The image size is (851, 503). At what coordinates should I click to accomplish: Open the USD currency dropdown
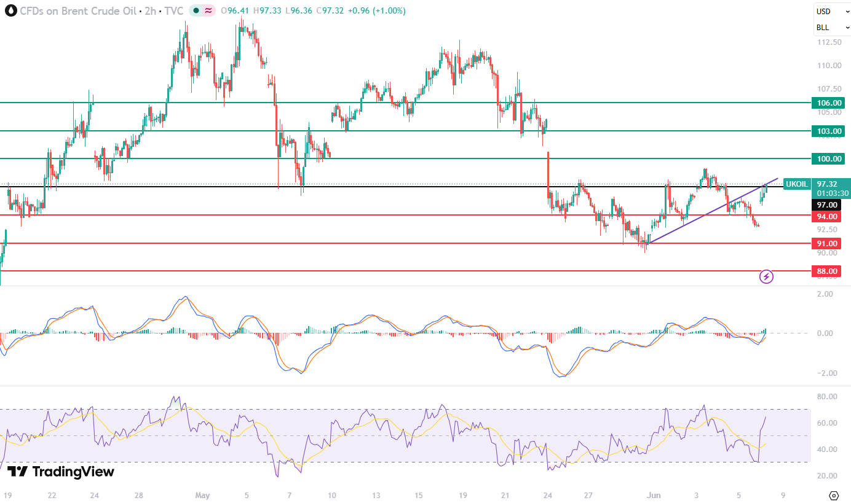pyautogui.click(x=831, y=11)
